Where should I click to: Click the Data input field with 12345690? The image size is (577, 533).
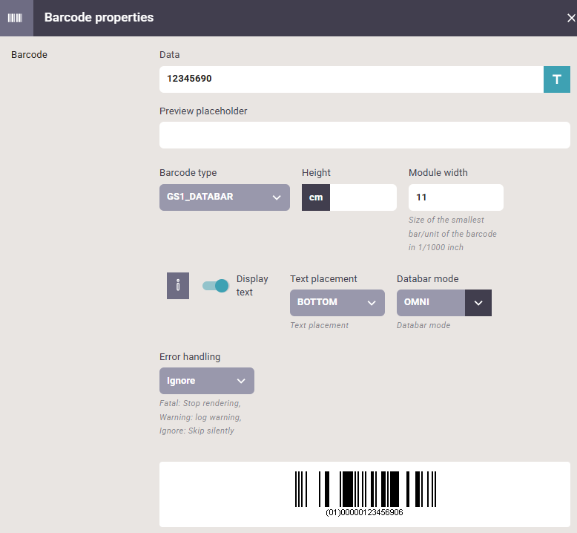coord(351,79)
